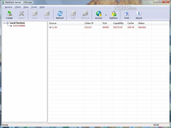
Task: Click the 0.0.0.0 Listen IP cell
Action: 88,27
